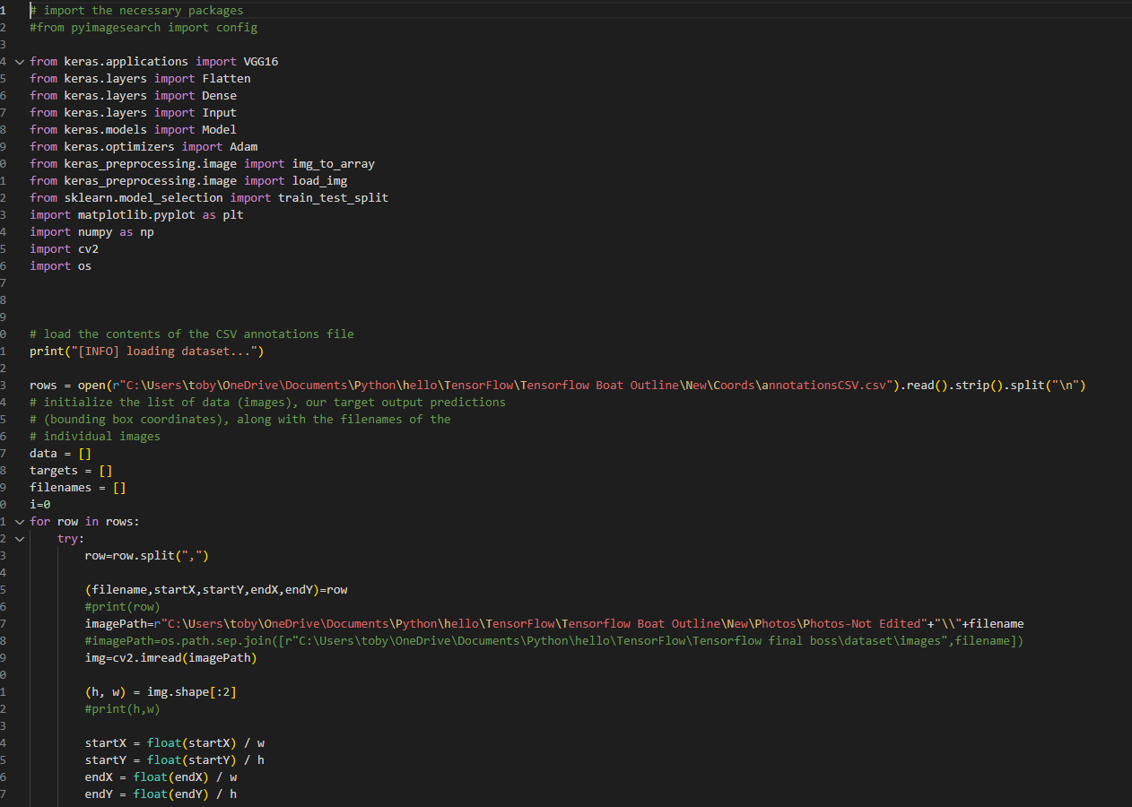The height and width of the screenshot is (807, 1132).
Task: Click 'rows' in the 'rows = open(' assignment
Action: coord(43,386)
